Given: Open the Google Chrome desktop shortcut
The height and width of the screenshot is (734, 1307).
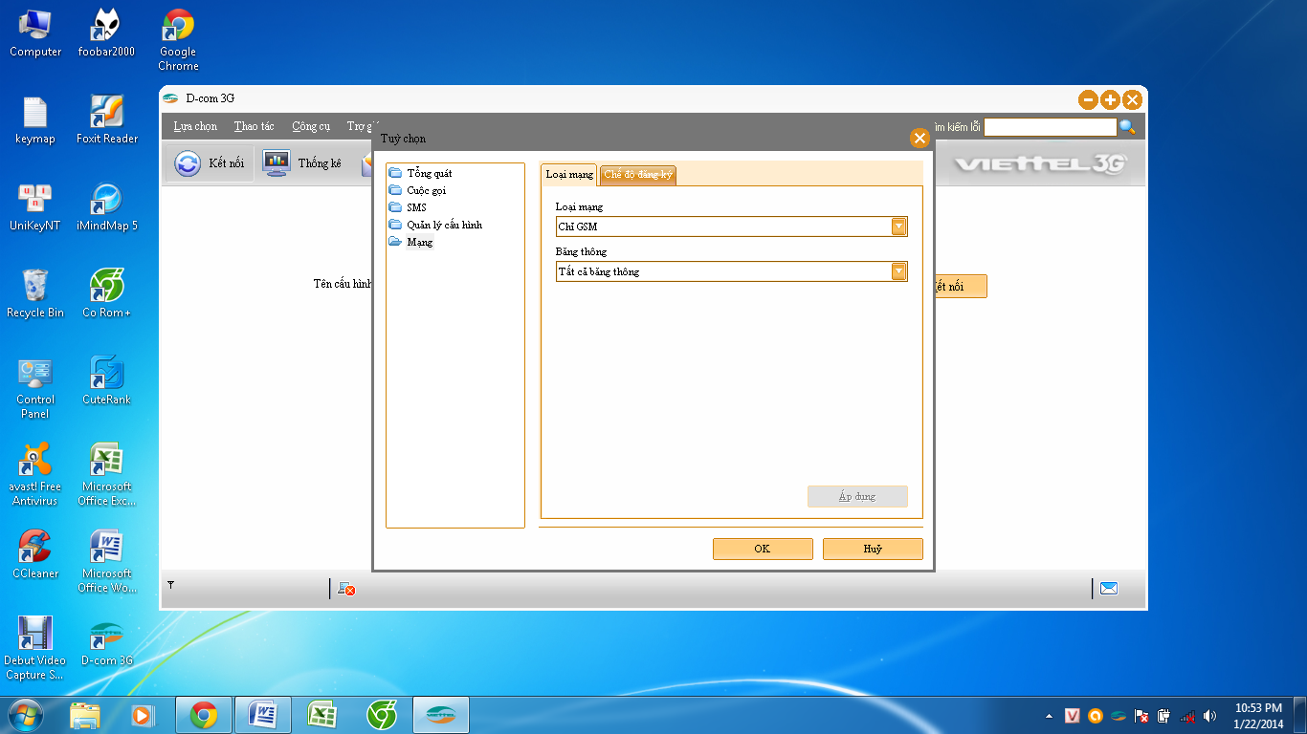Looking at the screenshot, I should 178,41.
